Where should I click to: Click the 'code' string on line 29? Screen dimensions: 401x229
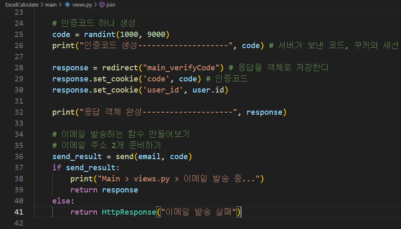(157, 79)
